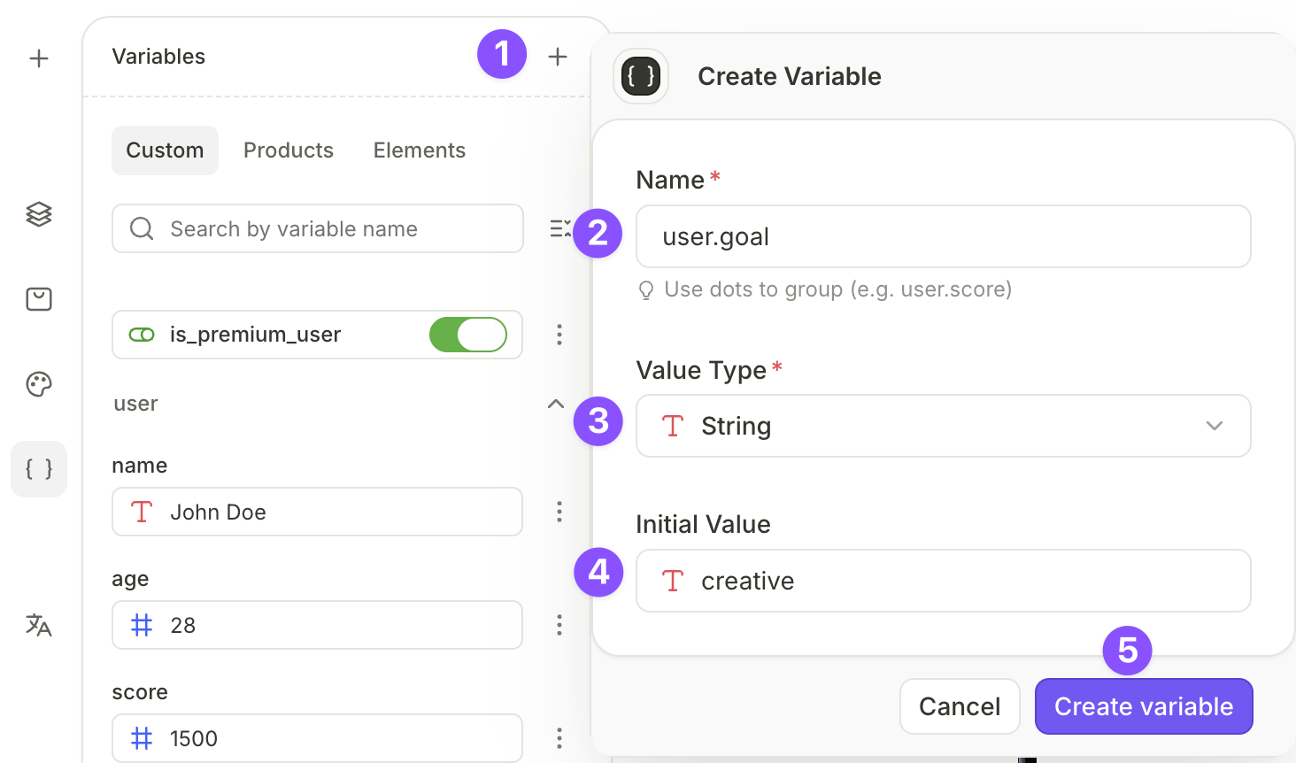This screenshot has width=1296, height=763.
Task: Switch to the Elements tab
Action: 420,150
